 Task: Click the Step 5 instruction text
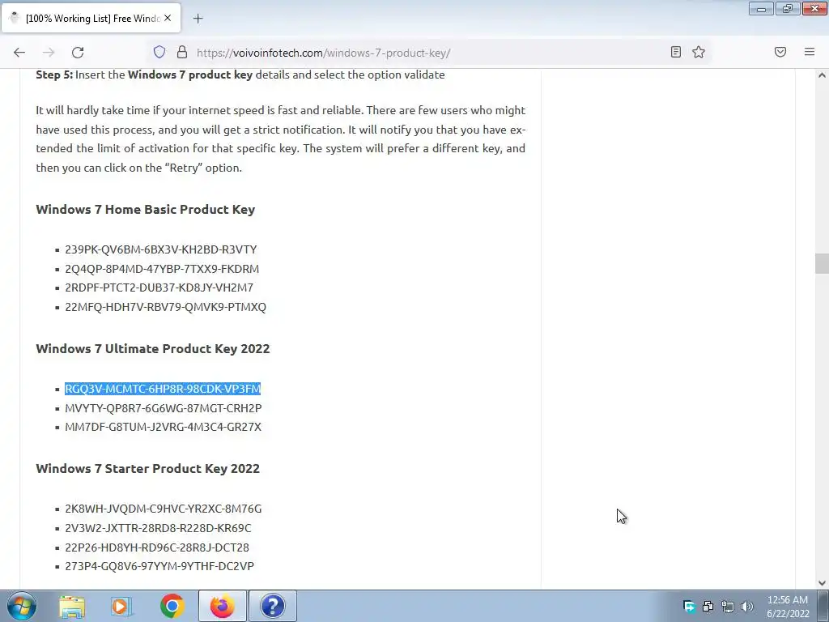pos(240,75)
